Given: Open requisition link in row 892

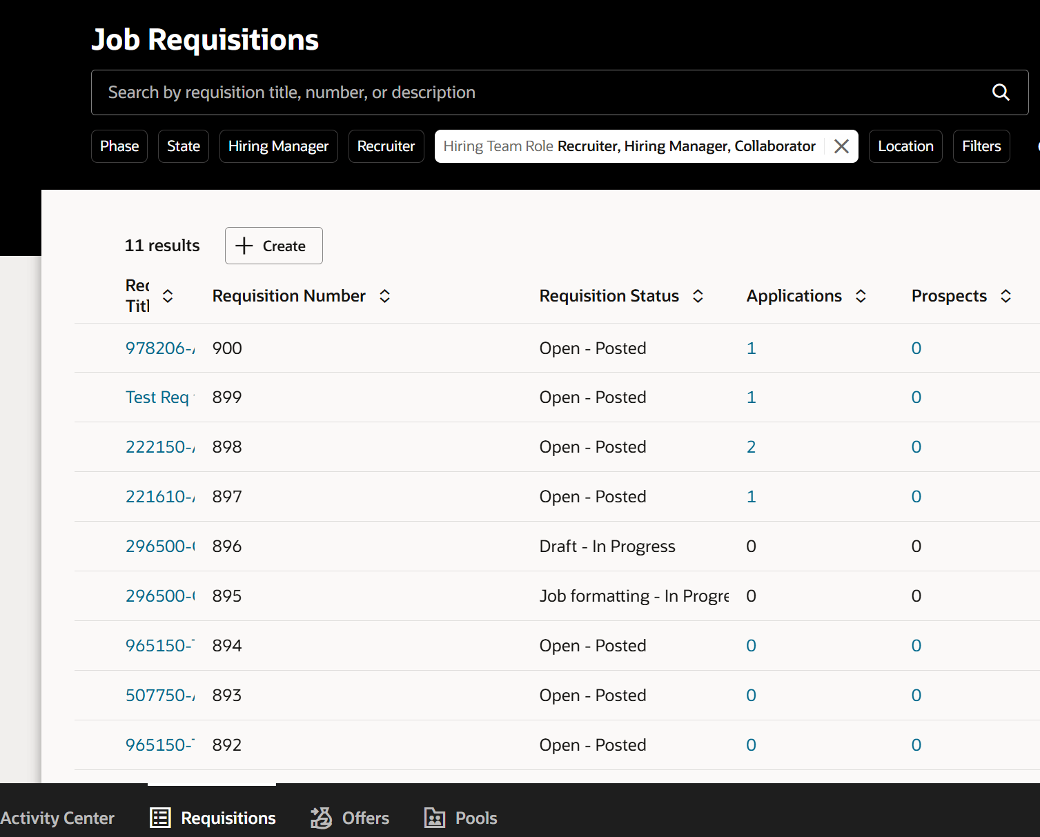Looking at the screenshot, I should pyautogui.click(x=160, y=745).
